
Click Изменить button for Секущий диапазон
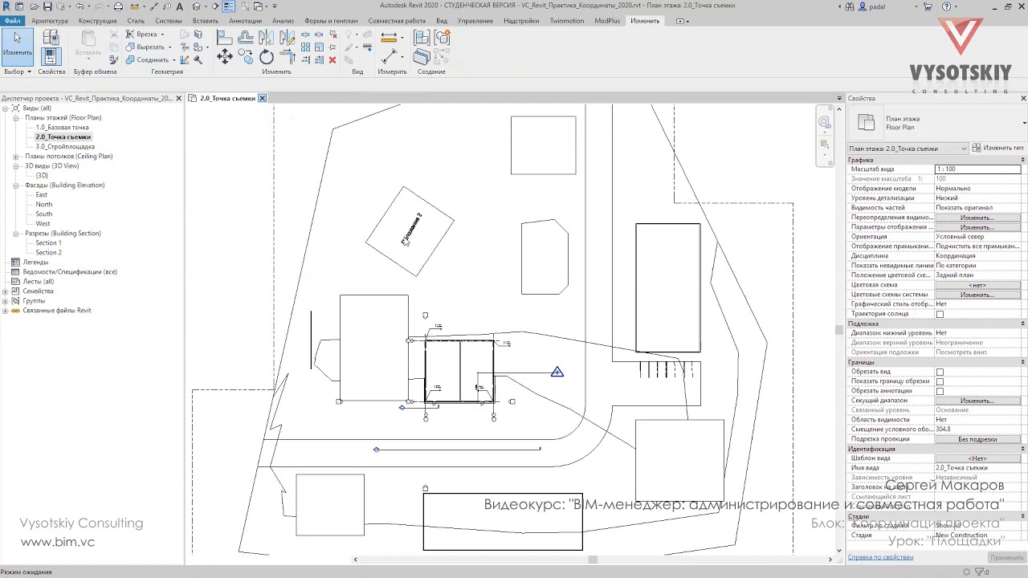pyautogui.click(x=977, y=401)
